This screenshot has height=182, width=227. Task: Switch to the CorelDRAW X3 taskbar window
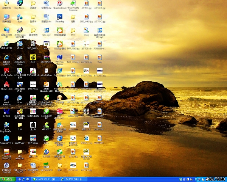pyautogui.click(x=45, y=179)
